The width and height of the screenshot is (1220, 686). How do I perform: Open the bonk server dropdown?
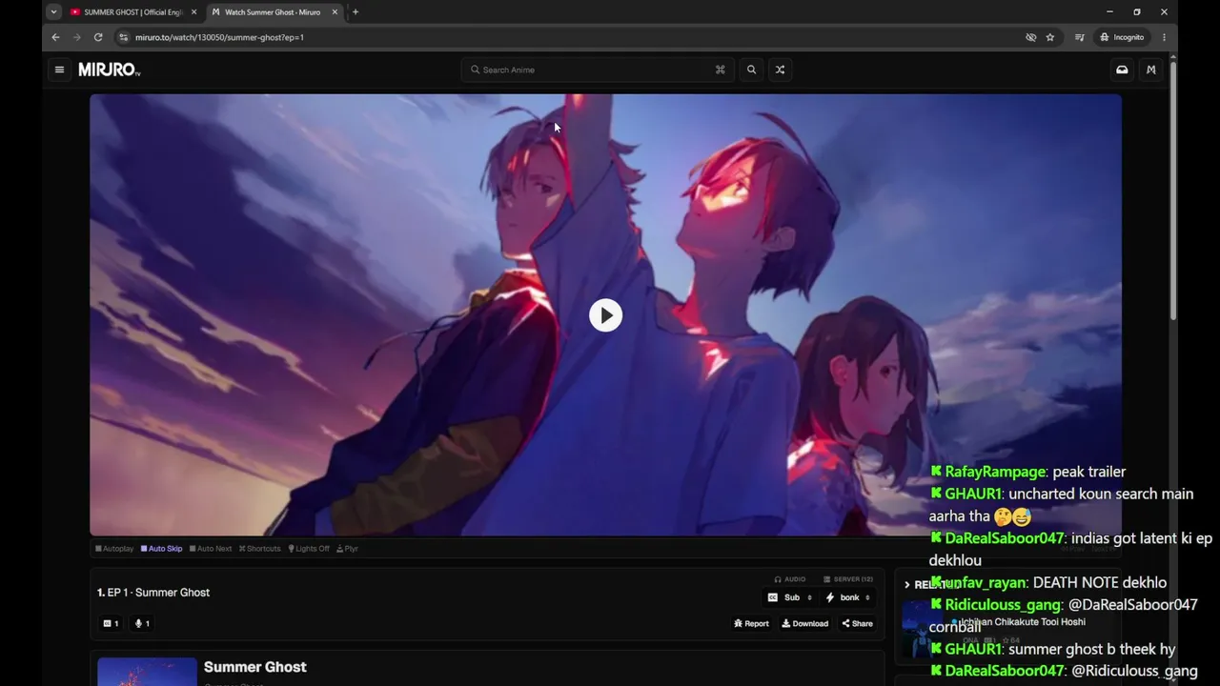pyautogui.click(x=848, y=597)
